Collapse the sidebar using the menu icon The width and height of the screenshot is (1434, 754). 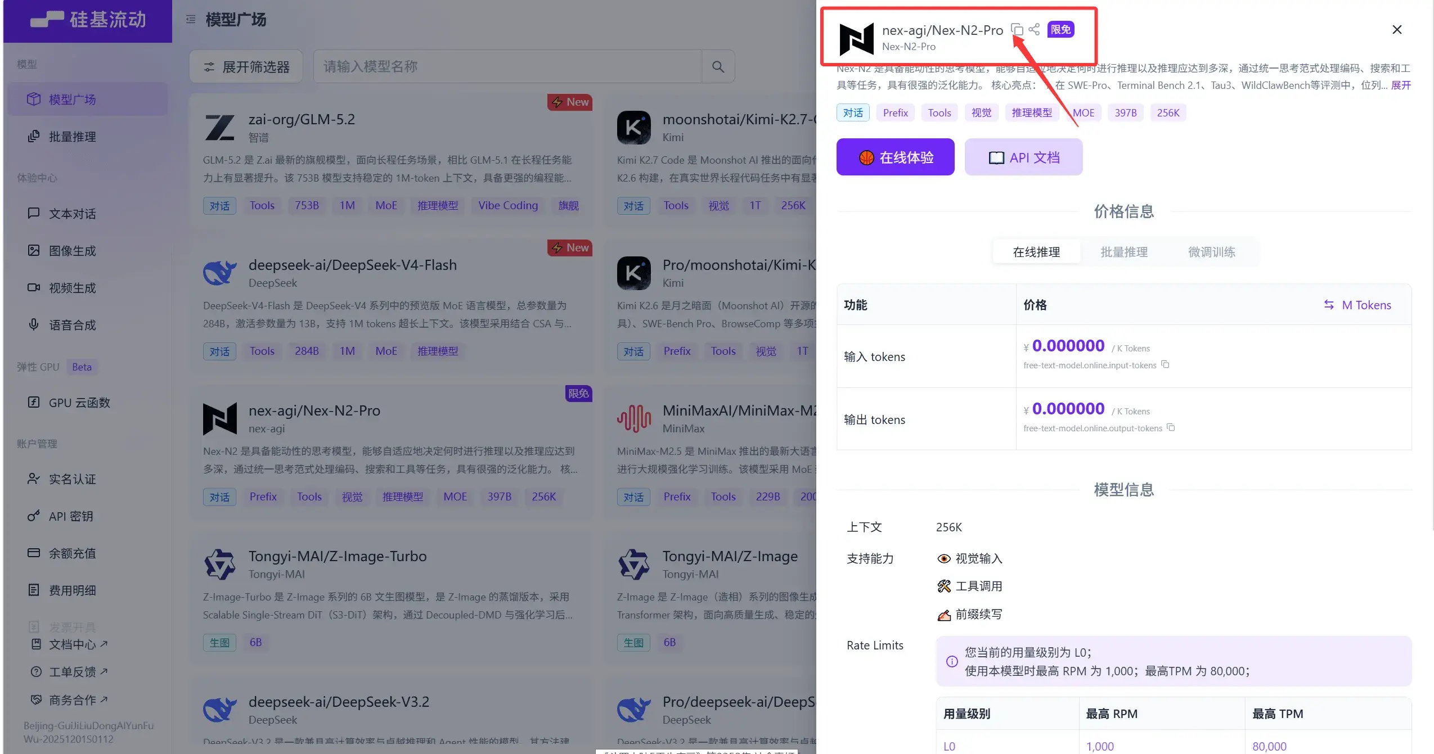pos(191,20)
